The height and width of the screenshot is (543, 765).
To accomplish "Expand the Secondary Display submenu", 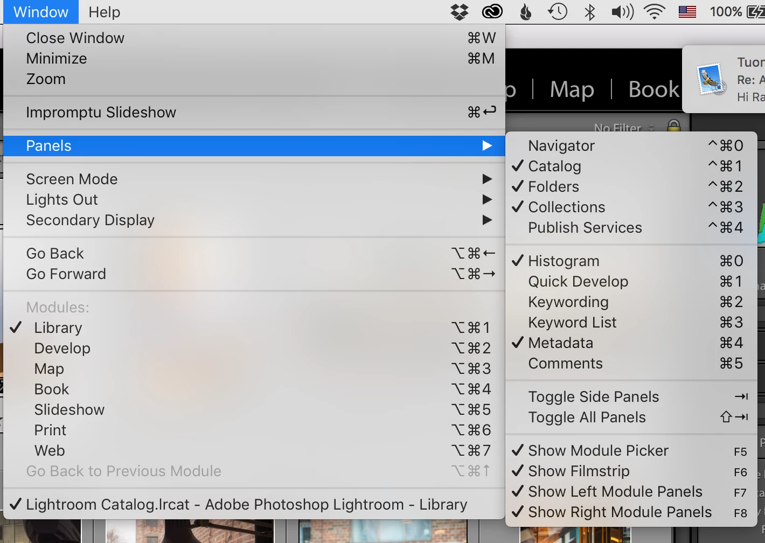I will [x=254, y=220].
